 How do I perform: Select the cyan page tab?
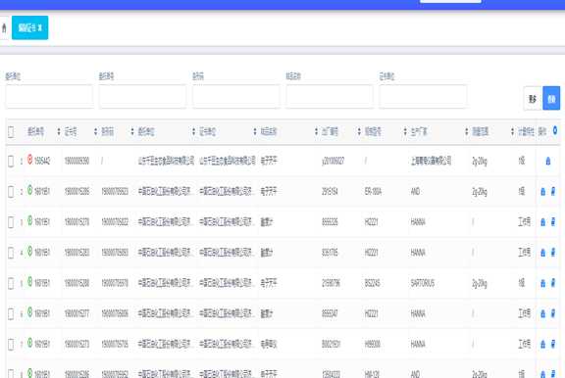pos(29,27)
